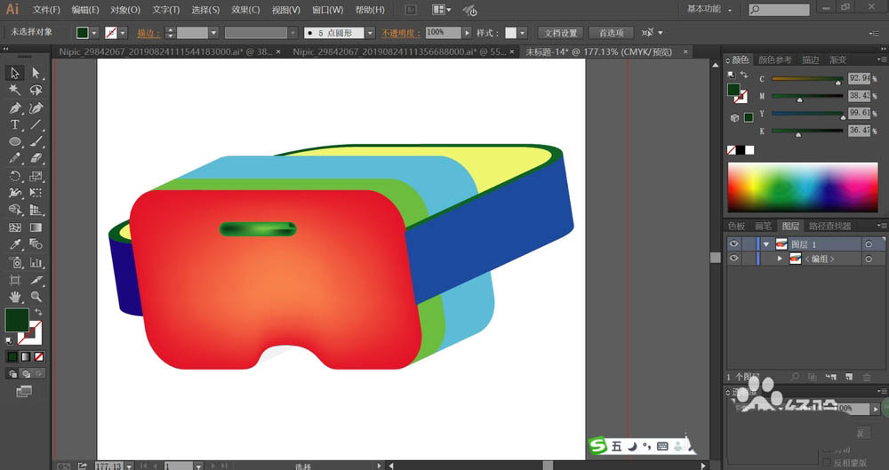Click target circle of 图层 1
The width and height of the screenshot is (889, 470).
click(868, 243)
